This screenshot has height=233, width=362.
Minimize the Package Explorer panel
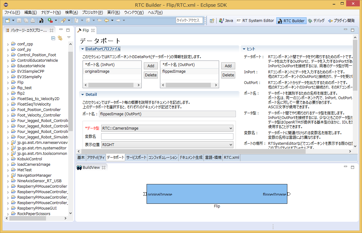point(61,30)
